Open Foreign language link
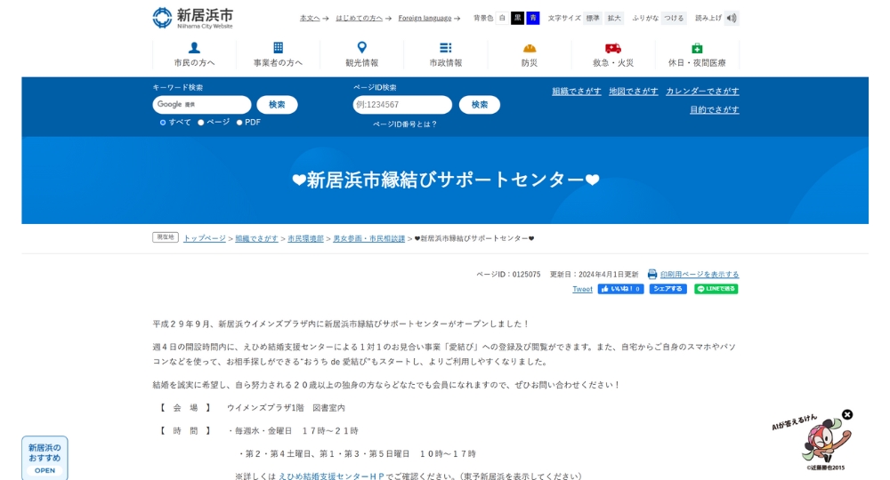The image size is (890, 480). coord(425,18)
